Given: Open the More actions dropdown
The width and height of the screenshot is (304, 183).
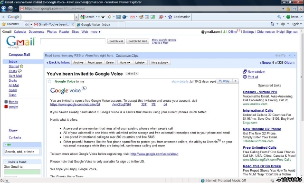Looking at the screenshot, I should pos(160,62).
